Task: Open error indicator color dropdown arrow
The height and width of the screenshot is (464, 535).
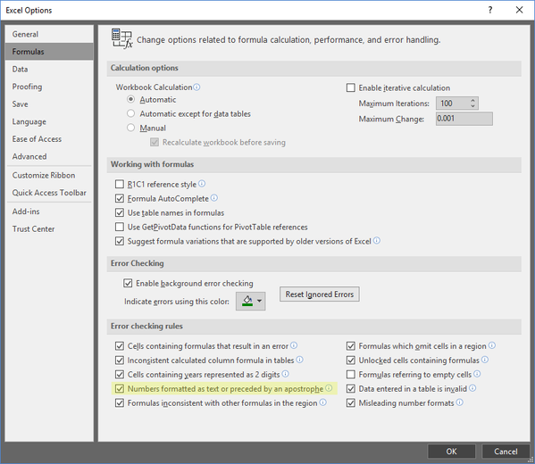Action: 260,301
